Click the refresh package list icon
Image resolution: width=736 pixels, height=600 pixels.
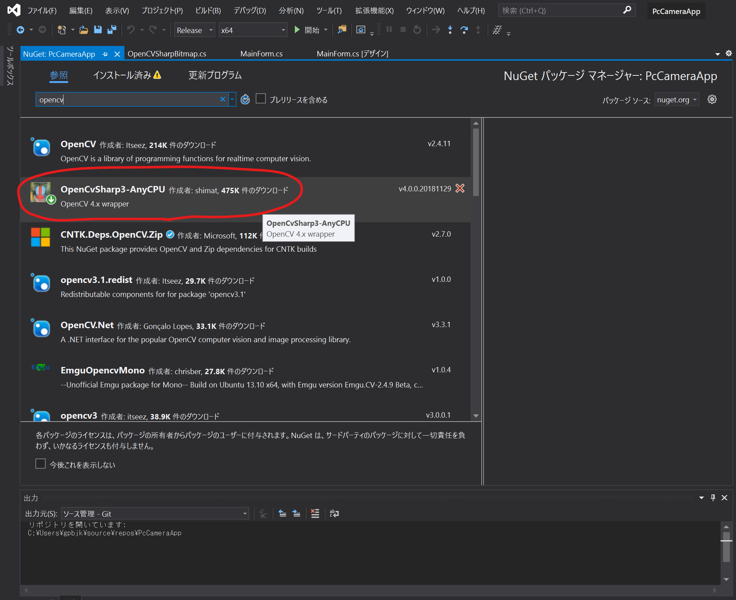(x=245, y=99)
